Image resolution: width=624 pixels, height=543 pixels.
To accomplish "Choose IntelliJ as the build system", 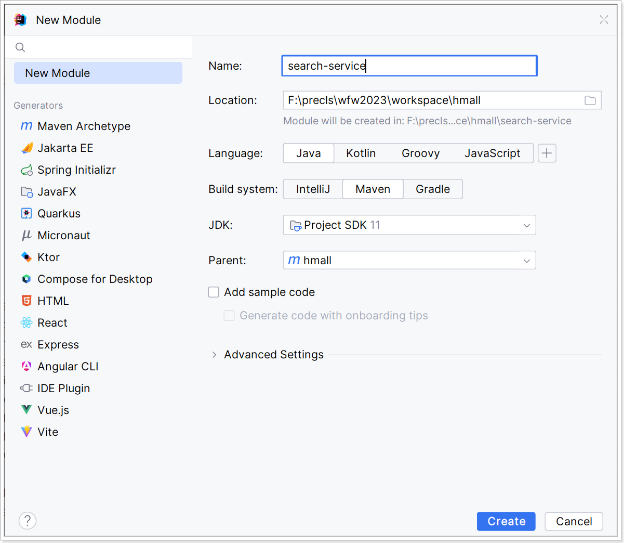I will pyautogui.click(x=313, y=189).
